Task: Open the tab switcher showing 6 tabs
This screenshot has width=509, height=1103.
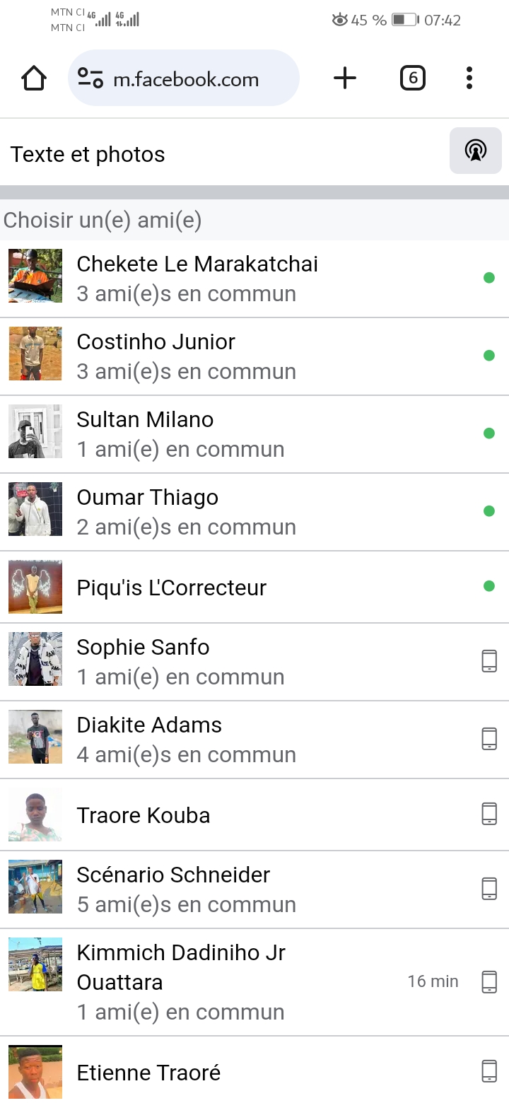Action: [413, 78]
